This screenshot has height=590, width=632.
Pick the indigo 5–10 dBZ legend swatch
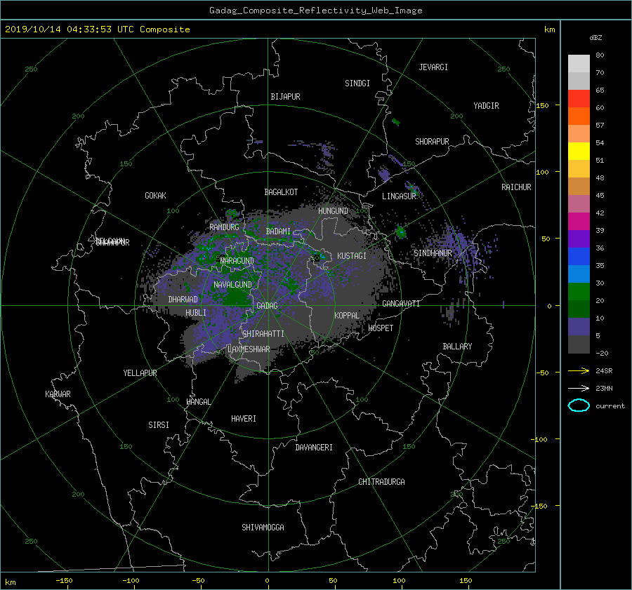(x=579, y=327)
